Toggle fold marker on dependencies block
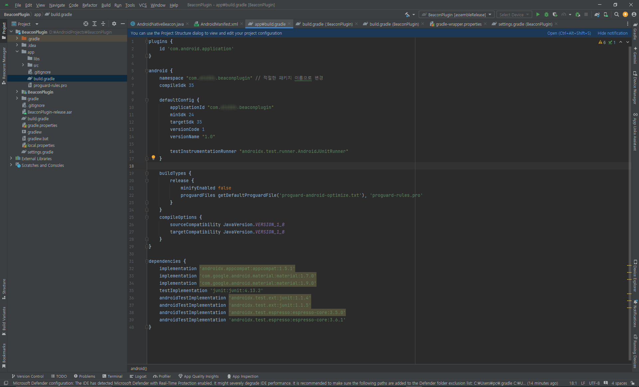Viewport: 639px width, 387px height. click(147, 261)
